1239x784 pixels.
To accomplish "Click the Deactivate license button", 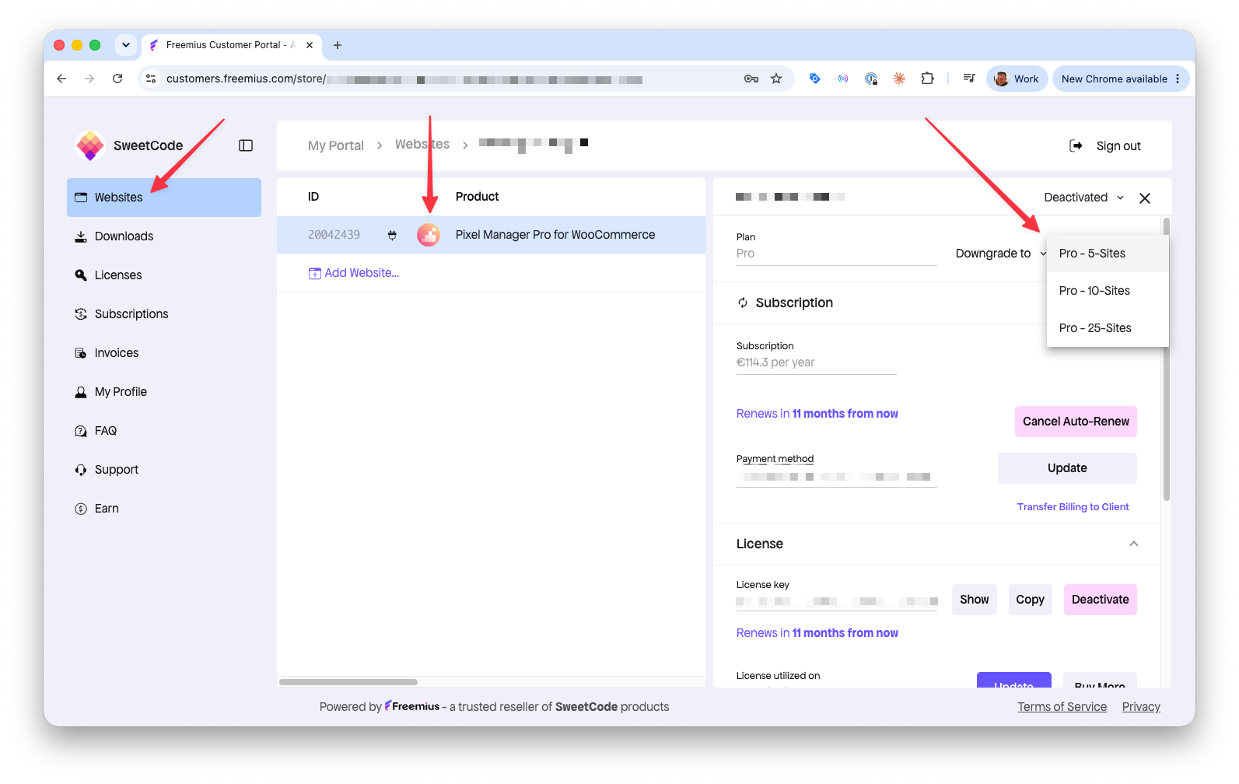I will click(x=1100, y=600).
